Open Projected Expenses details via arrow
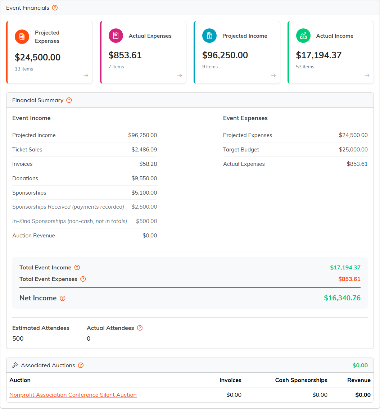Screen dimensions: 380x409 86,76
